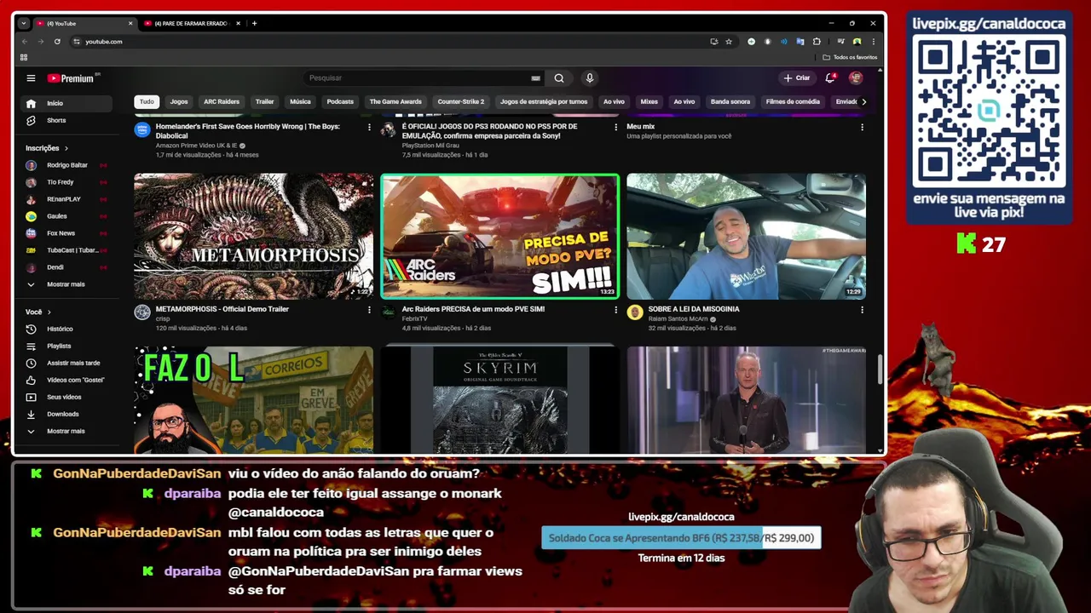Open REnanPLAY subscription channel

(67, 199)
